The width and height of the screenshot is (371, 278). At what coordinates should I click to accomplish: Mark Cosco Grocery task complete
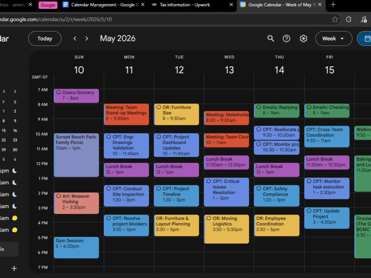59,92
